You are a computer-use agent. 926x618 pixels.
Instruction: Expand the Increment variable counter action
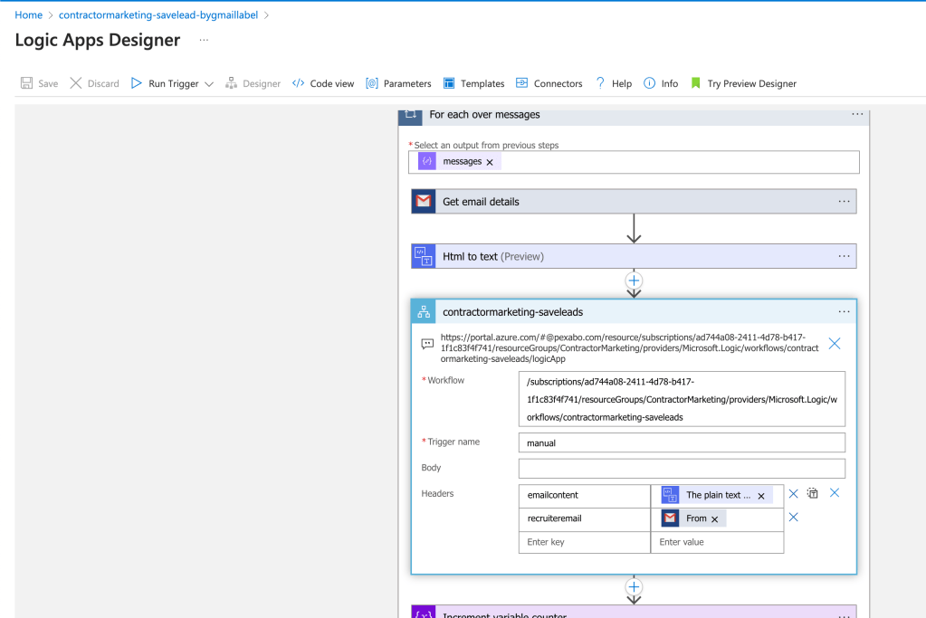(634, 612)
